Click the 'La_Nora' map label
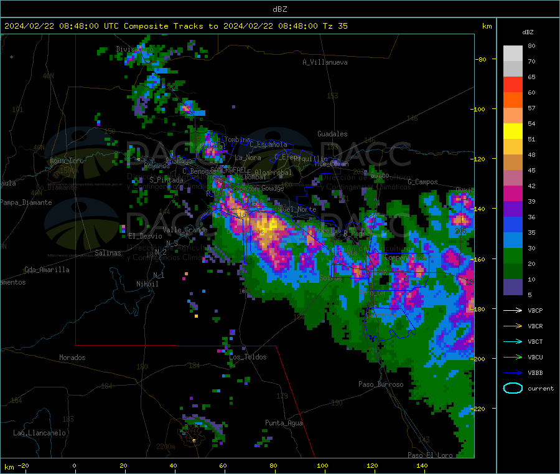 click(x=248, y=158)
